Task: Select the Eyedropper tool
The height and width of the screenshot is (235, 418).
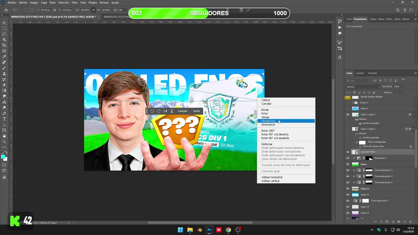Action: (x=4, y=56)
